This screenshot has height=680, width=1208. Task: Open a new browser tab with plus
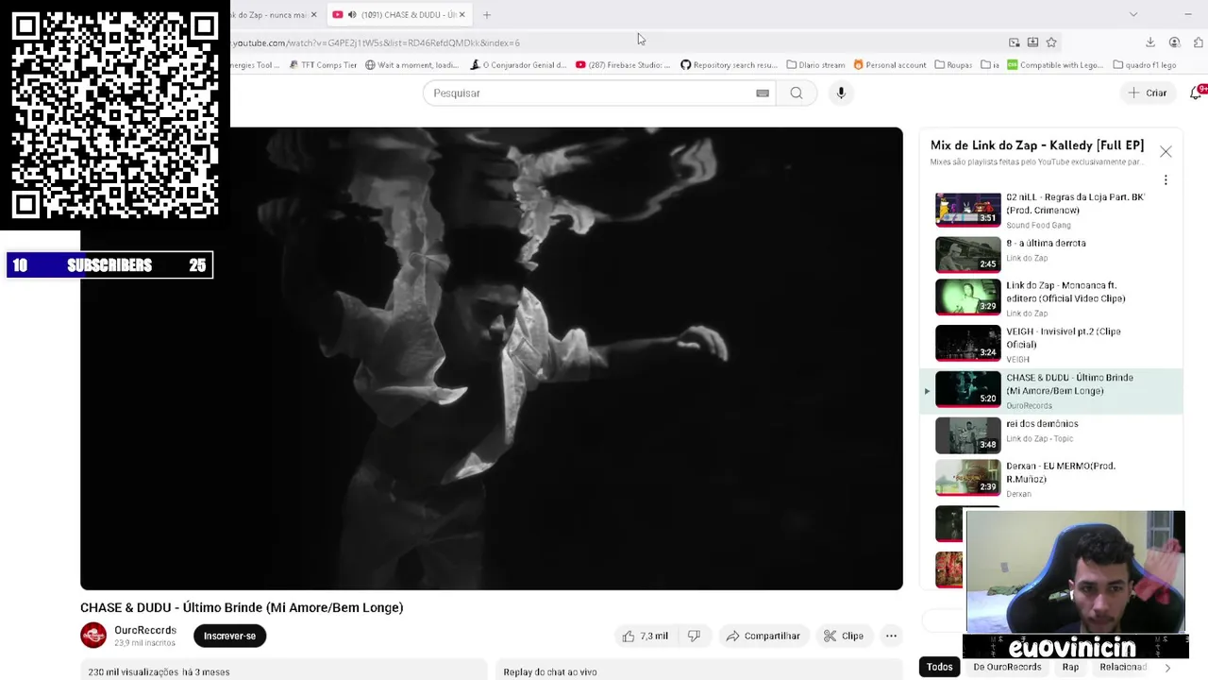[486, 14]
